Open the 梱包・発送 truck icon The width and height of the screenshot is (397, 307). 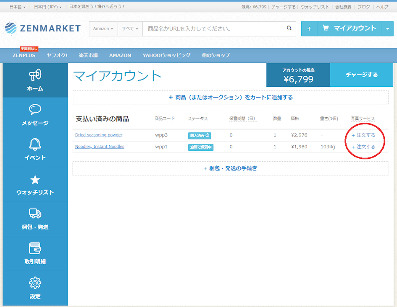coord(35,214)
